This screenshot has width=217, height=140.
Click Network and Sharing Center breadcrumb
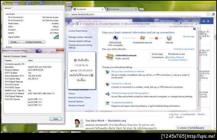tap(137, 24)
